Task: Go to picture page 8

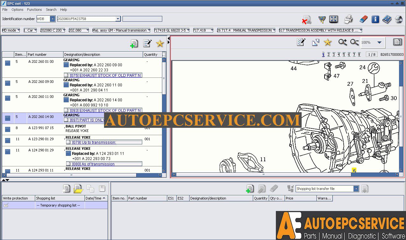Action: pyautogui.click(x=359, y=55)
